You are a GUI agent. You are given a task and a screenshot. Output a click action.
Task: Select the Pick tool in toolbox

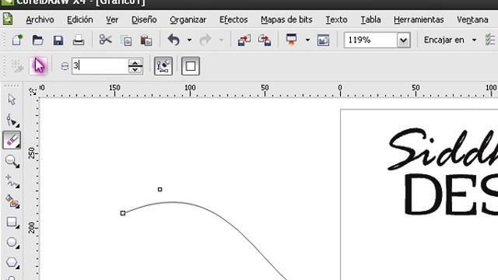pos(12,100)
